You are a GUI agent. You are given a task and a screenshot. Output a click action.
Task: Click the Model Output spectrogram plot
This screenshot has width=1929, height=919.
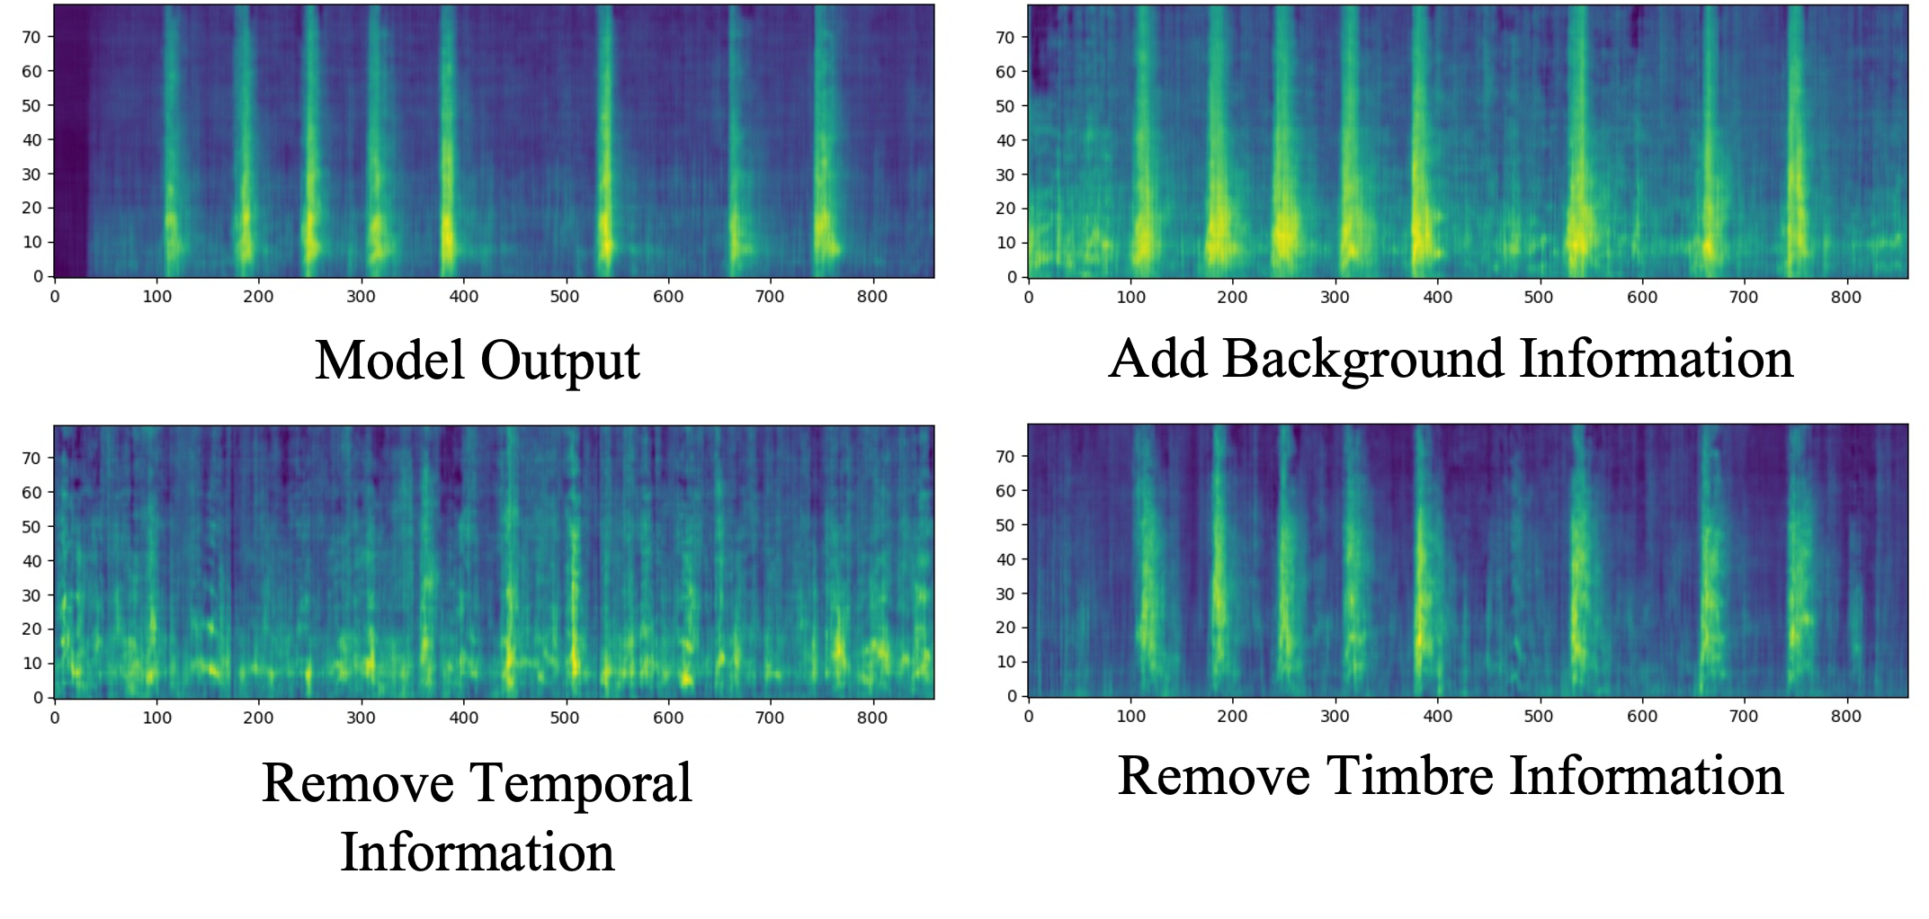(494, 141)
